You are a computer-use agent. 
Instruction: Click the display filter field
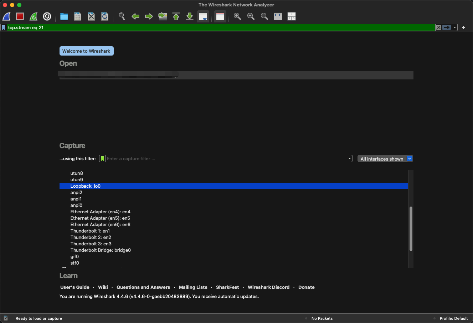(221, 27)
